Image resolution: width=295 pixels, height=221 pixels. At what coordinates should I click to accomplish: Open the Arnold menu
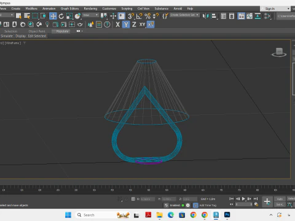pos(178,9)
